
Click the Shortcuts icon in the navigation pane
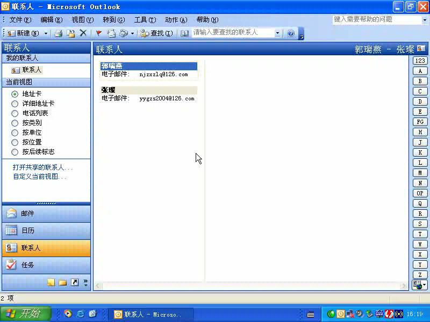tap(75, 282)
